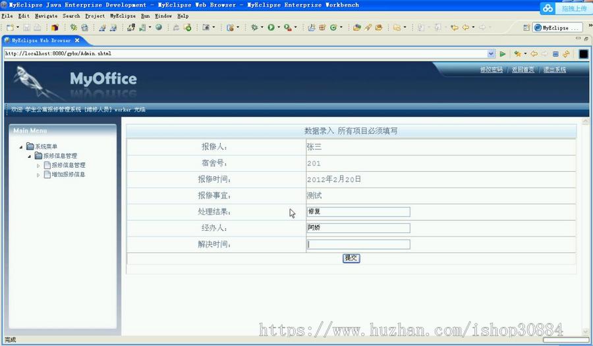The height and width of the screenshot is (346, 593).
Task: Select the MyEclipse Web Browser tab
Action: point(41,40)
